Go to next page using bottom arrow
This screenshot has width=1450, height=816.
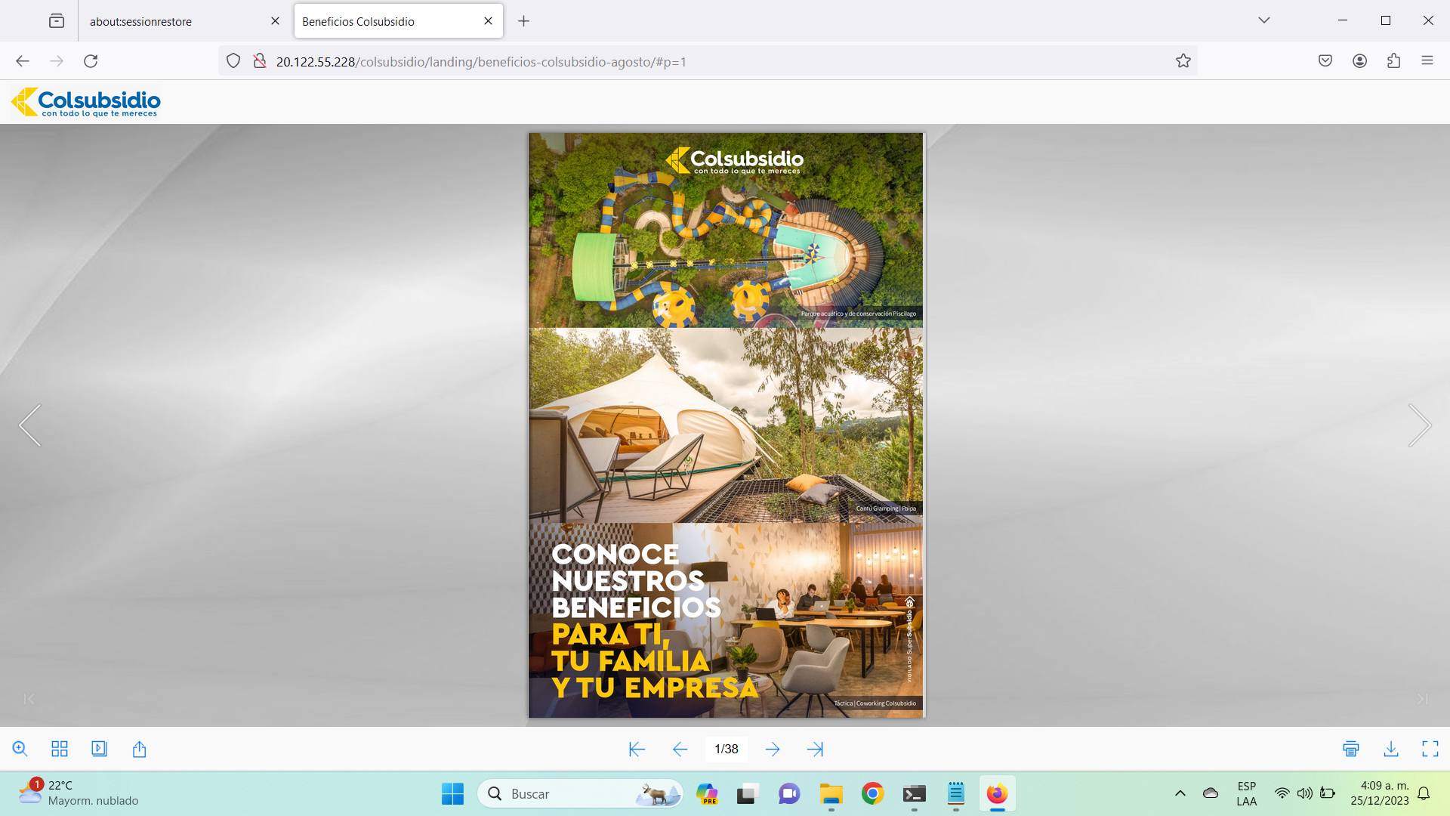click(773, 749)
